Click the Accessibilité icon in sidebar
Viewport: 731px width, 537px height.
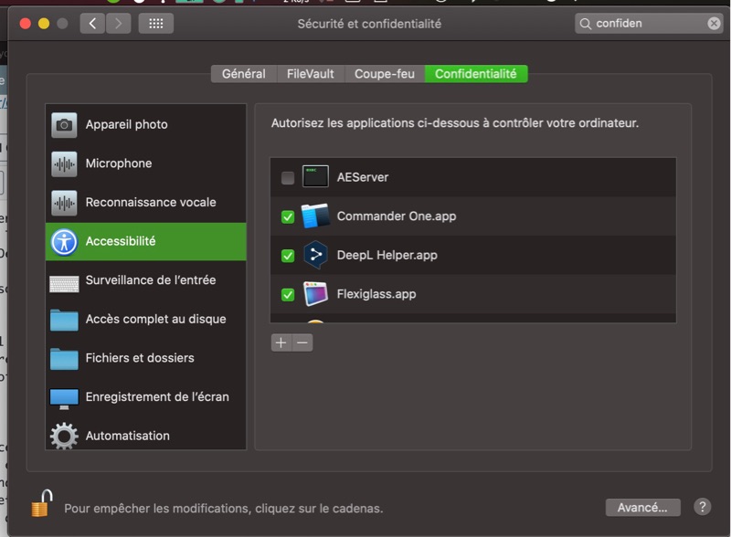click(64, 242)
